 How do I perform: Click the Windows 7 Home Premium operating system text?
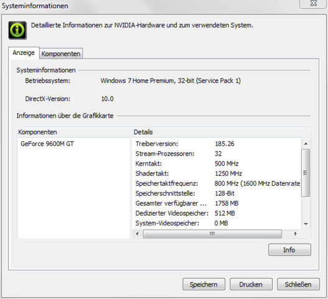(x=171, y=81)
